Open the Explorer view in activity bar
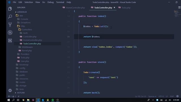The image size is (181, 102). point(10,9)
